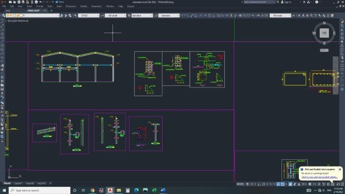Open the Standard table style dropdown
Viewport: 345px width, 194px height.
click(142, 16)
